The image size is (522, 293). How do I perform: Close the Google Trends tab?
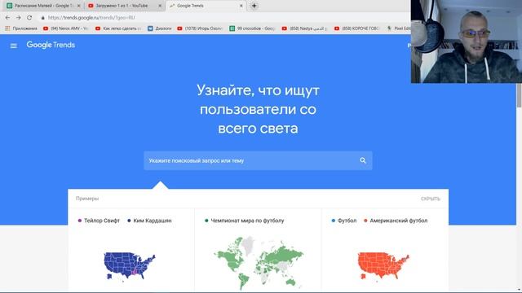click(x=241, y=6)
